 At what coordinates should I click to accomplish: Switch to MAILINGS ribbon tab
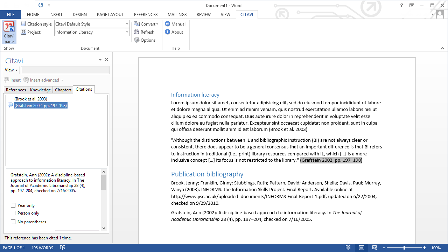pos(177,14)
